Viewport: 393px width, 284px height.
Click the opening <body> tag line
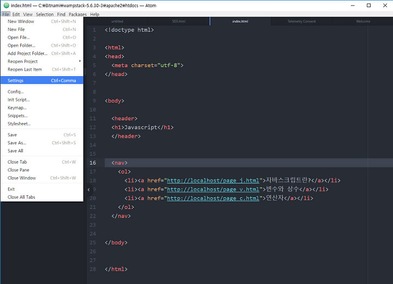[115, 101]
